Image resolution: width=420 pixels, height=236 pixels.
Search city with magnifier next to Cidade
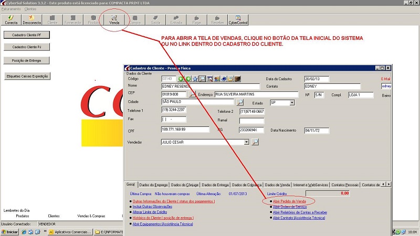click(x=240, y=102)
